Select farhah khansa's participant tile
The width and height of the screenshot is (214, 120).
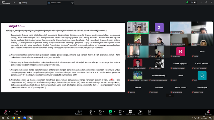pyautogui.click(x=181, y=87)
